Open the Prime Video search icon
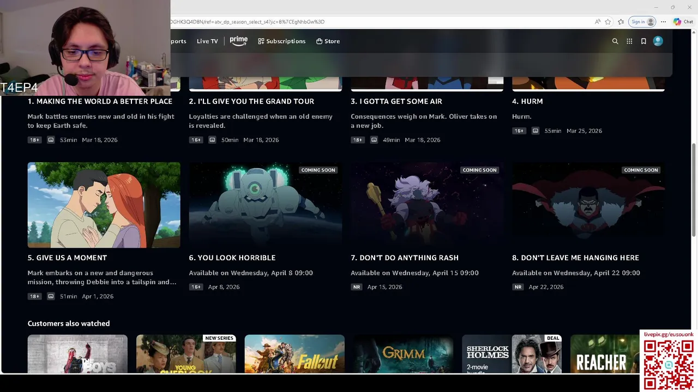 pos(615,41)
